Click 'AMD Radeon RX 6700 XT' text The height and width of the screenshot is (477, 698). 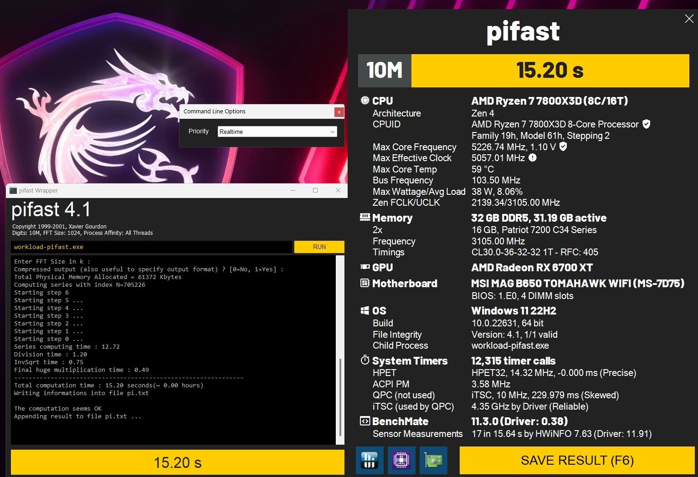click(x=532, y=268)
